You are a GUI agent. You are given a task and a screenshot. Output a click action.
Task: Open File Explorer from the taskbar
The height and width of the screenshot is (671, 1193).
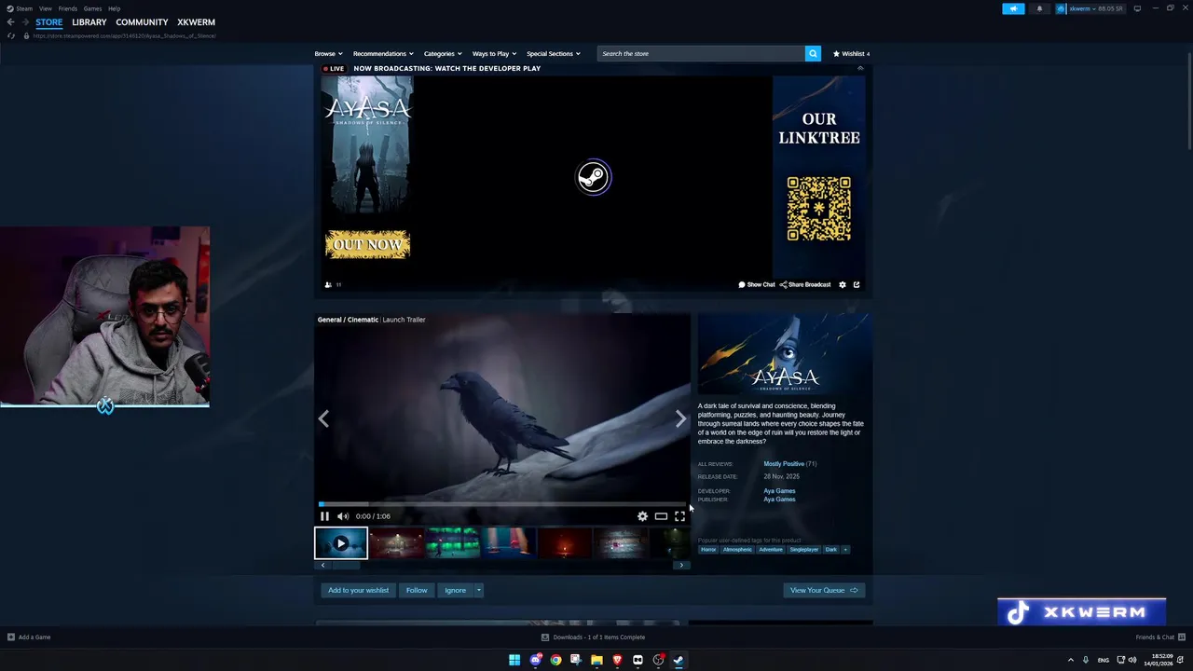tap(596, 660)
